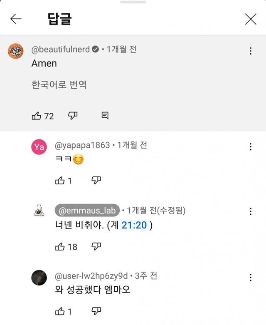Viewport: 266px width, 325px height.
Task: Open more options for @emmaus_lab reply
Action: 251,211
